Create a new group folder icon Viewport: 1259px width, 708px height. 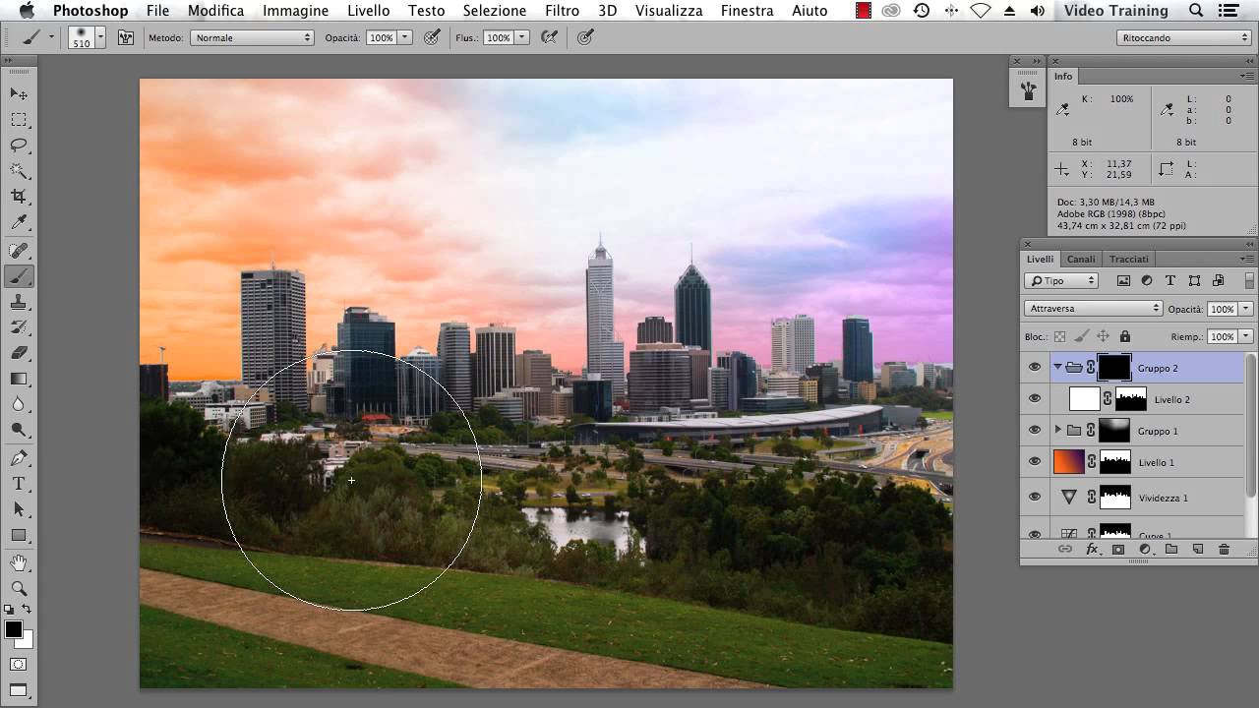1171,549
